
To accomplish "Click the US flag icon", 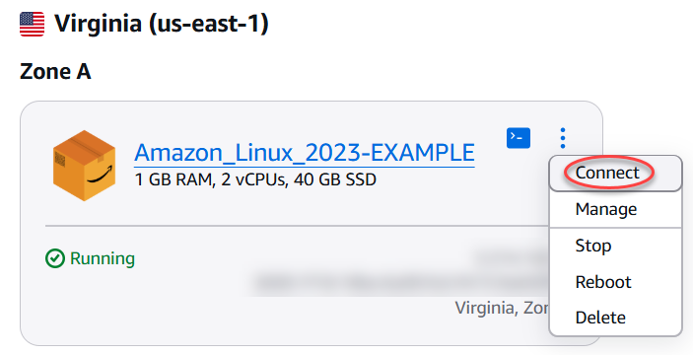I will click(x=33, y=25).
